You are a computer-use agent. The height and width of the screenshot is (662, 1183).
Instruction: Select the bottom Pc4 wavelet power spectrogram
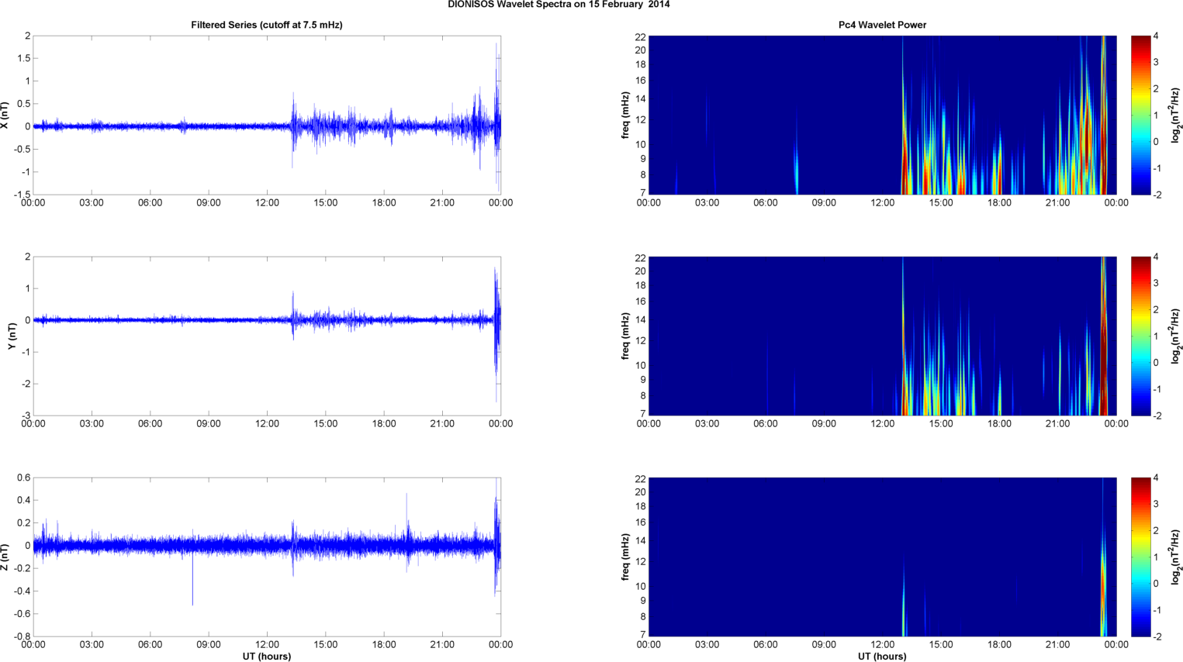pos(882,557)
